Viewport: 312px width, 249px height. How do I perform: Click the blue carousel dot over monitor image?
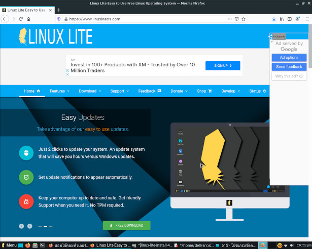tap(268, 187)
